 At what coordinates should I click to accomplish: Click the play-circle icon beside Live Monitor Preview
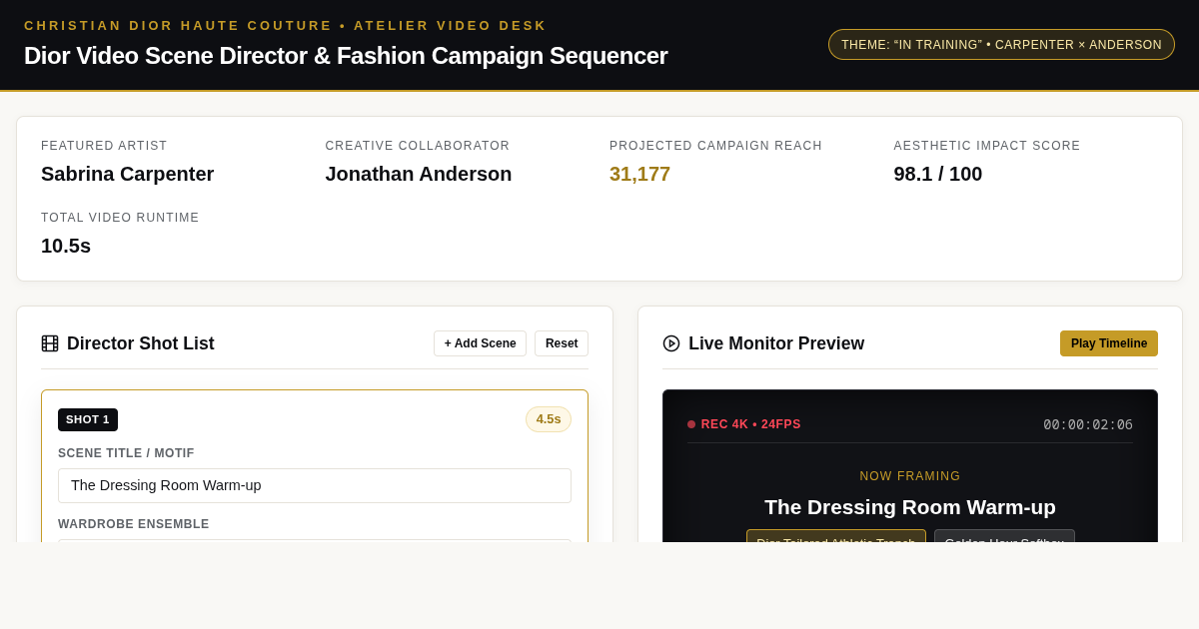pyautogui.click(x=671, y=343)
